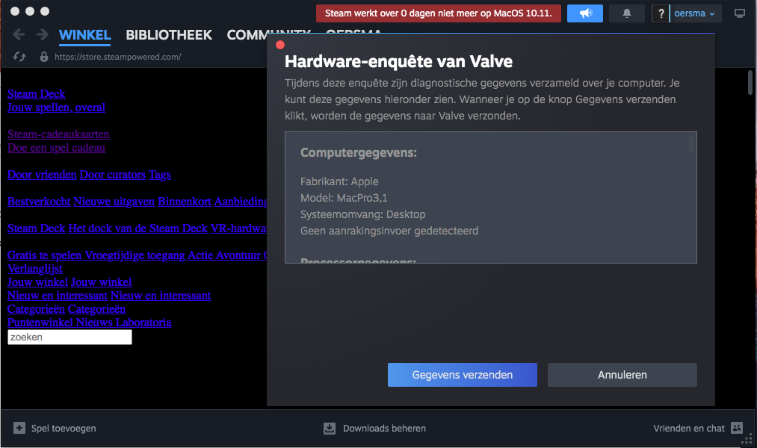Viewport: 757px width, 448px height.
Task: Open the friends icon next to Vrienden en chat
Action: 737,427
